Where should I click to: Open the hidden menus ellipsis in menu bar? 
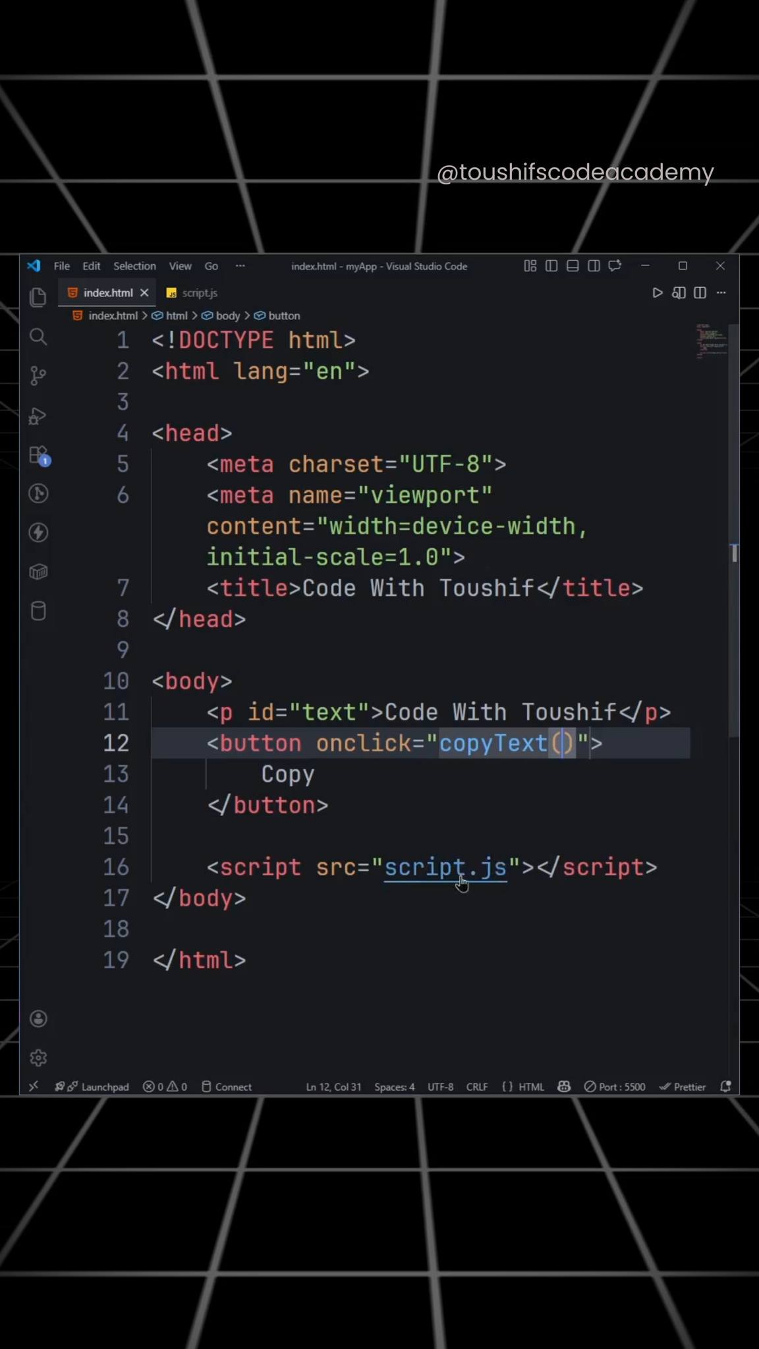240,266
